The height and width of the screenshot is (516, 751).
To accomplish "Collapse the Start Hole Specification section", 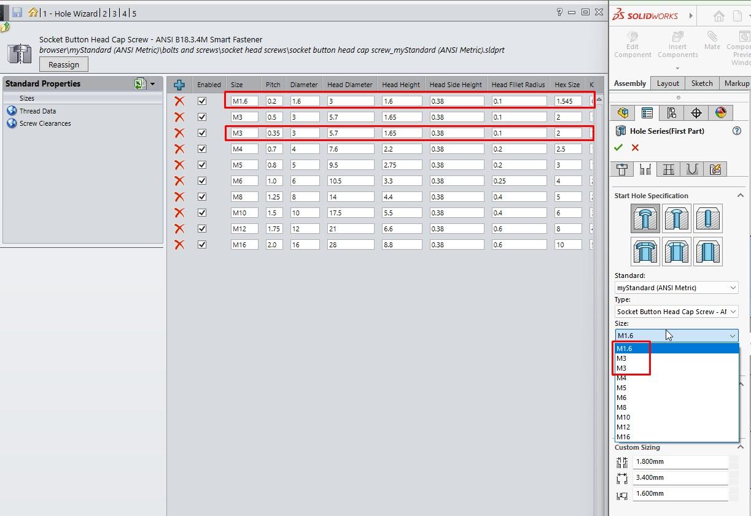I will [x=740, y=196].
